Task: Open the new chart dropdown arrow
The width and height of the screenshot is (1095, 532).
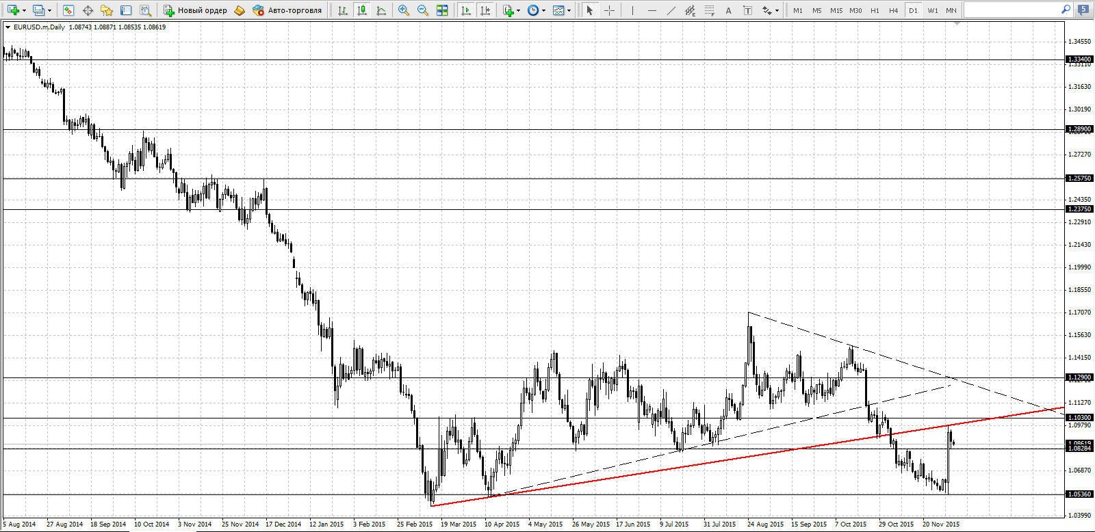Action: click(24, 10)
